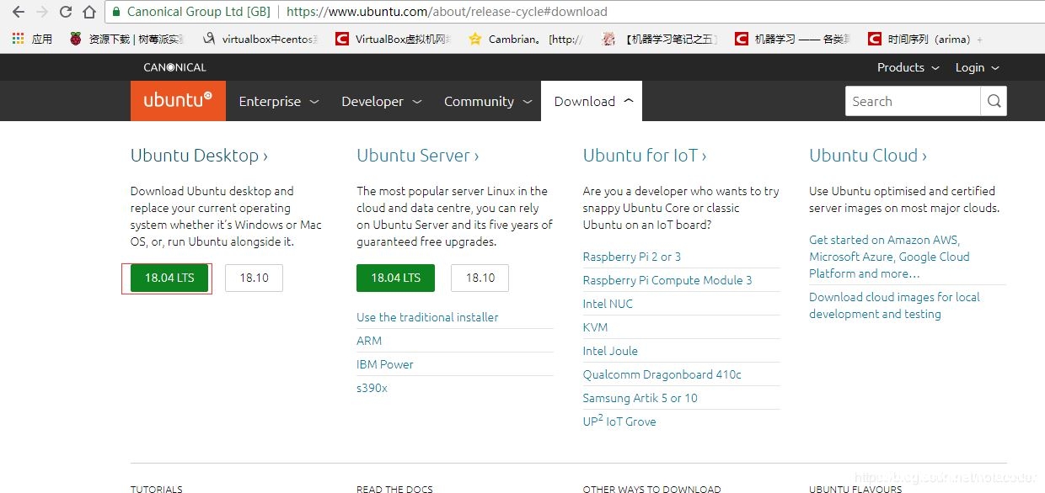Open the Community menu
This screenshot has width=1045, height=493.
point(479,101)
